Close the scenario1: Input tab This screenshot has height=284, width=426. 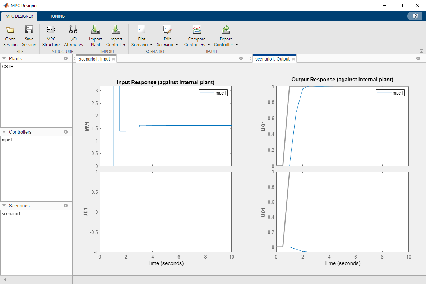tap(114, 59)
